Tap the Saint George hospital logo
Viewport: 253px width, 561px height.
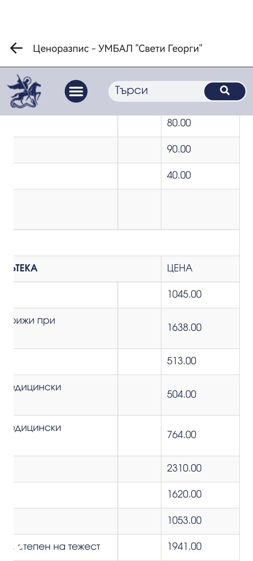coord(24,91)
